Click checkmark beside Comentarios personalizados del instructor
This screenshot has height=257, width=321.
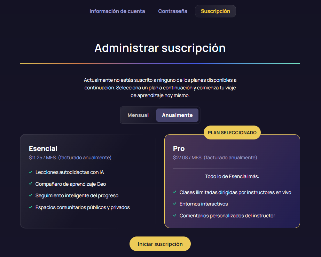pyautogui.click(x=175, y=216)
